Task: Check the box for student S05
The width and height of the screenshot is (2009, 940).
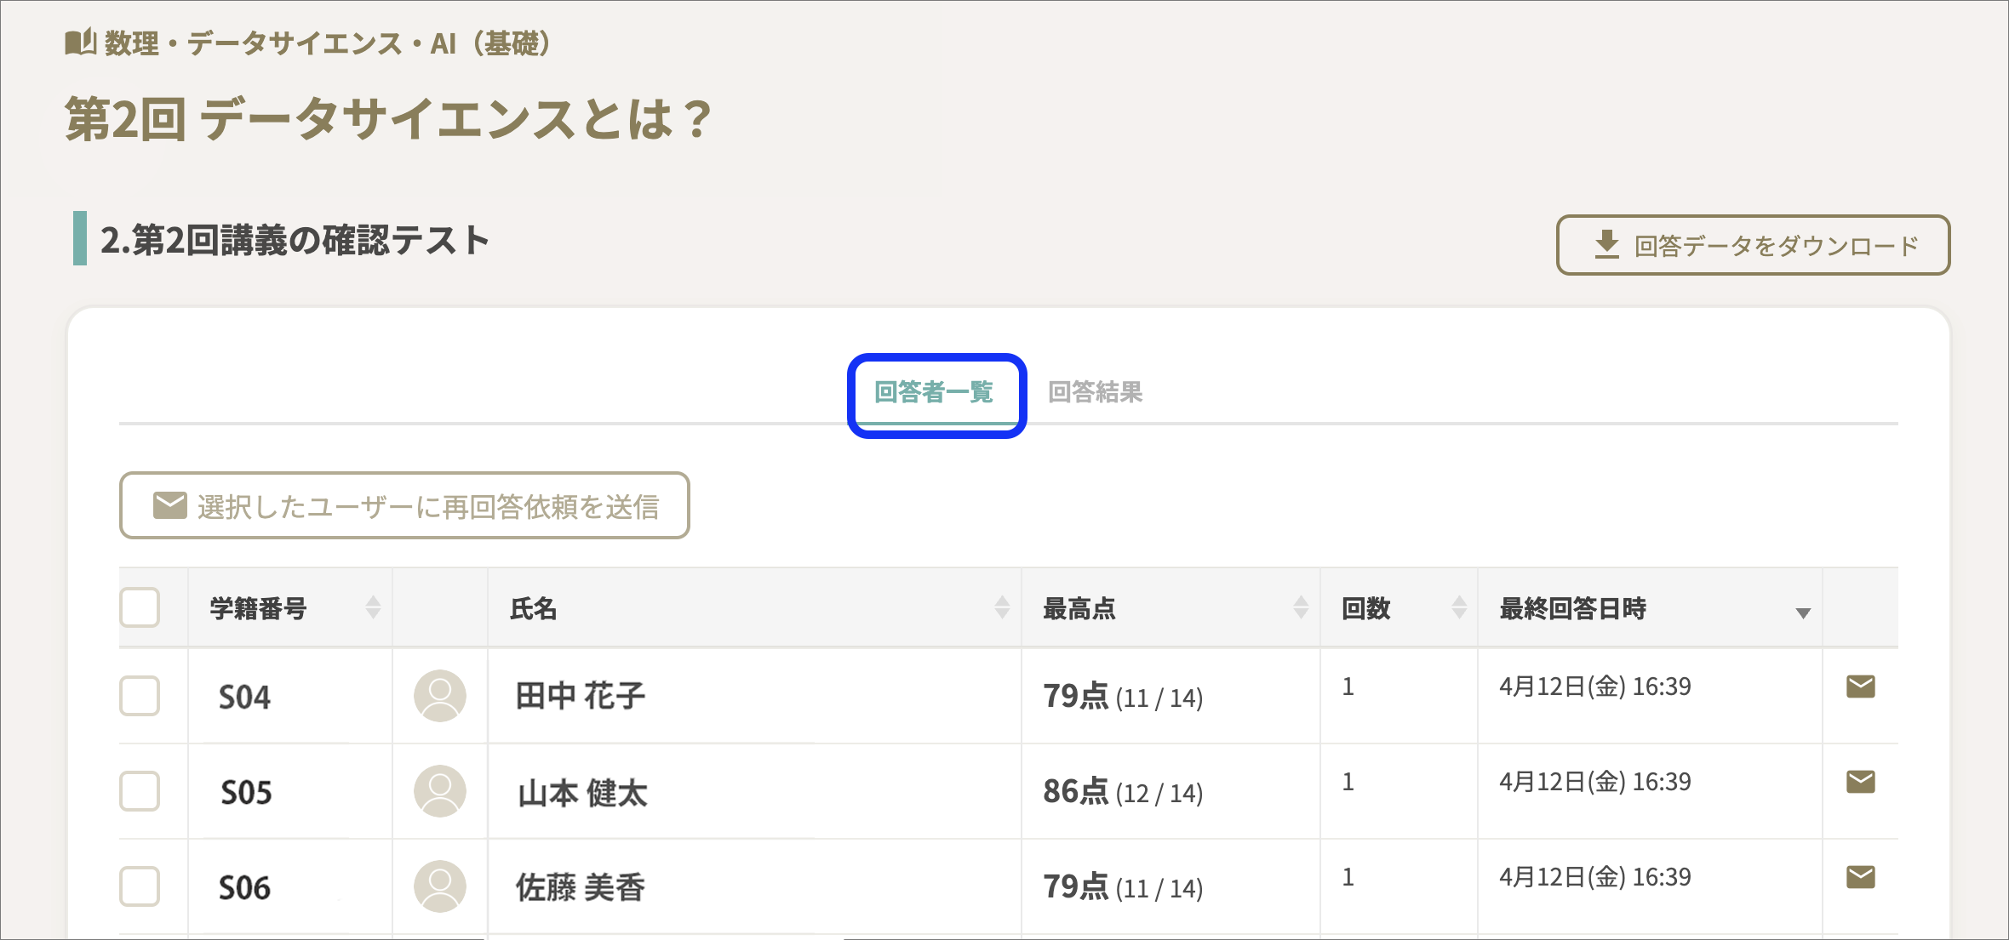Action: coord(140,791)
